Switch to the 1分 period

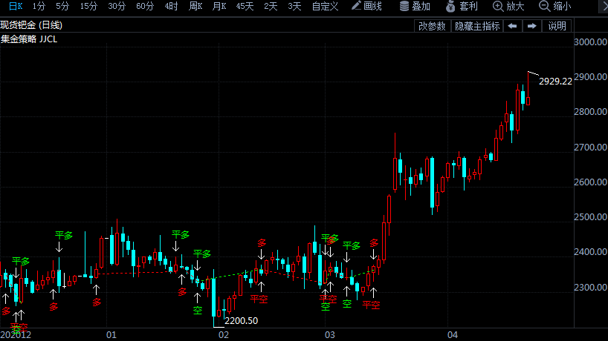[x=39, y=6]
